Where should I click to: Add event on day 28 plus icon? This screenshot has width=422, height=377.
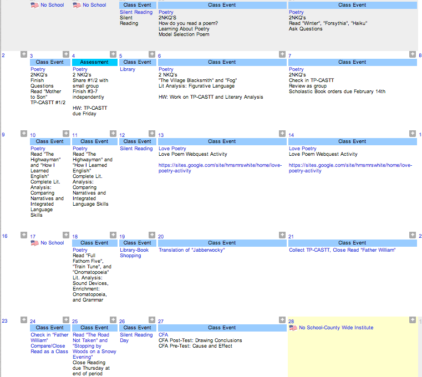click(413, 320)
